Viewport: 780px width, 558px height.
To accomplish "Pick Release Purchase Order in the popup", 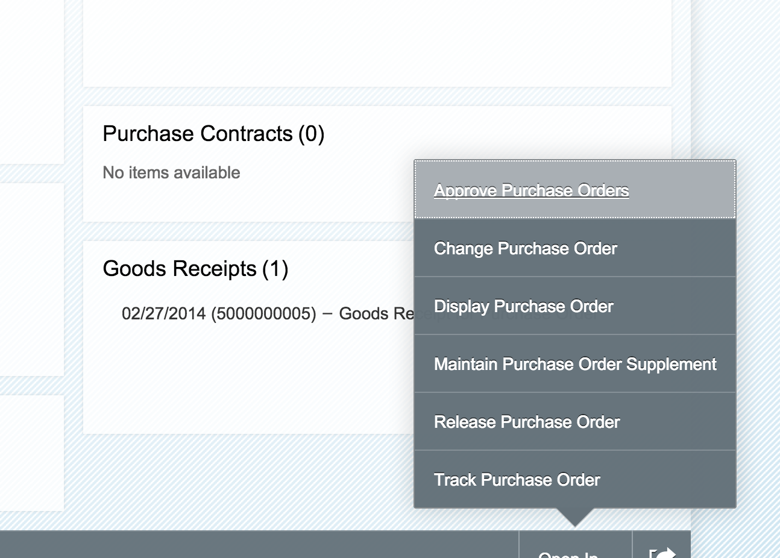I will [526, 422].
